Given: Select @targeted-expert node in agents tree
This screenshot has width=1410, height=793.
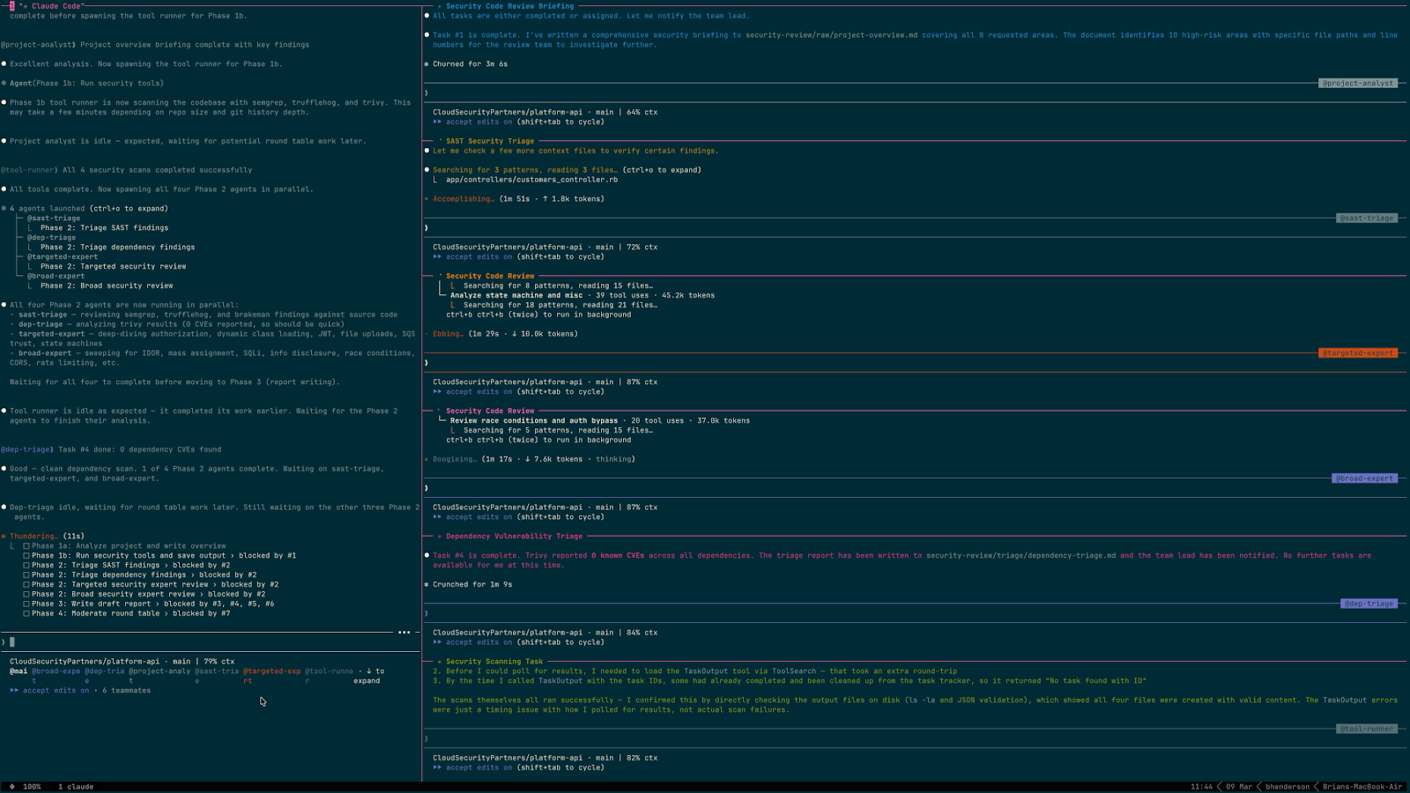Looking at the screenshot, I should pyautogui.click(x=63, y=257).
